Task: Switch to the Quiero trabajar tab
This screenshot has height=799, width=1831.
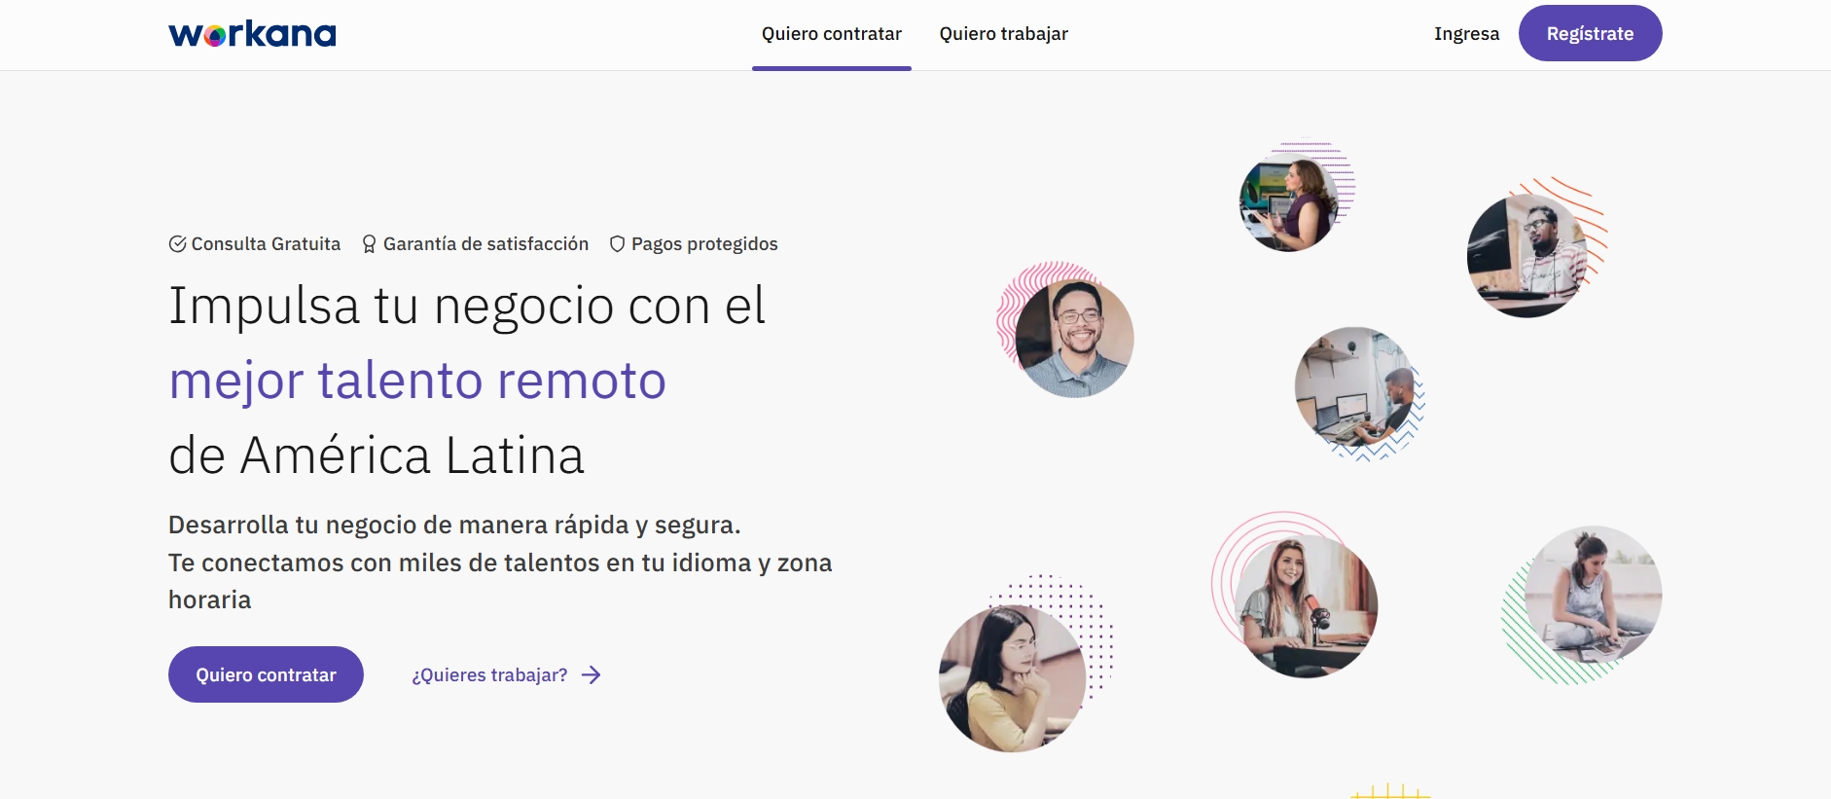Action: point(1003,34)
